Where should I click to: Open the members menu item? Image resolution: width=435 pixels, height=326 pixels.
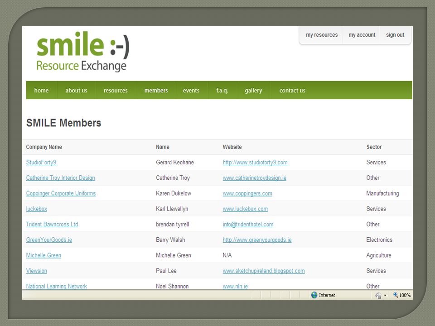pyautogui.click(x=156, y=91)
